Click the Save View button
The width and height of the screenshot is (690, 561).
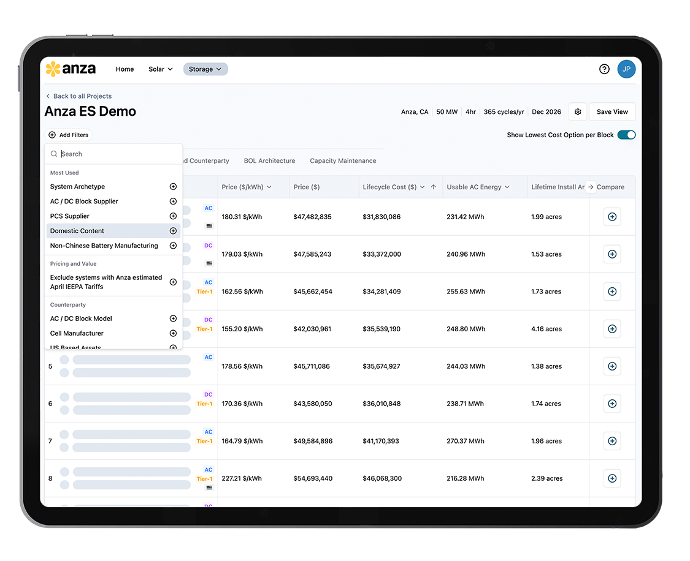tap(612, 111)
